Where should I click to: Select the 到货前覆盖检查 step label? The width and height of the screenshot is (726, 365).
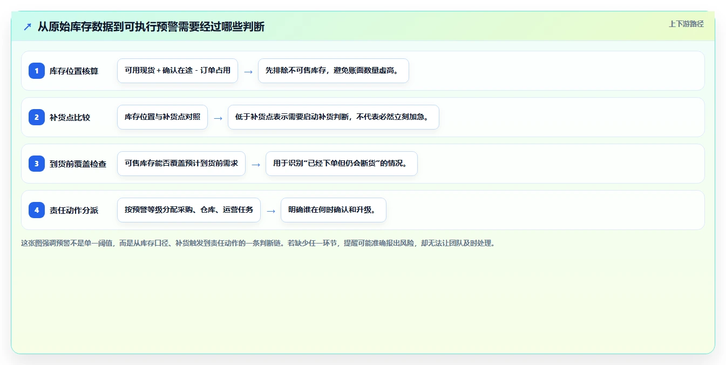click(x=78, y=164)
